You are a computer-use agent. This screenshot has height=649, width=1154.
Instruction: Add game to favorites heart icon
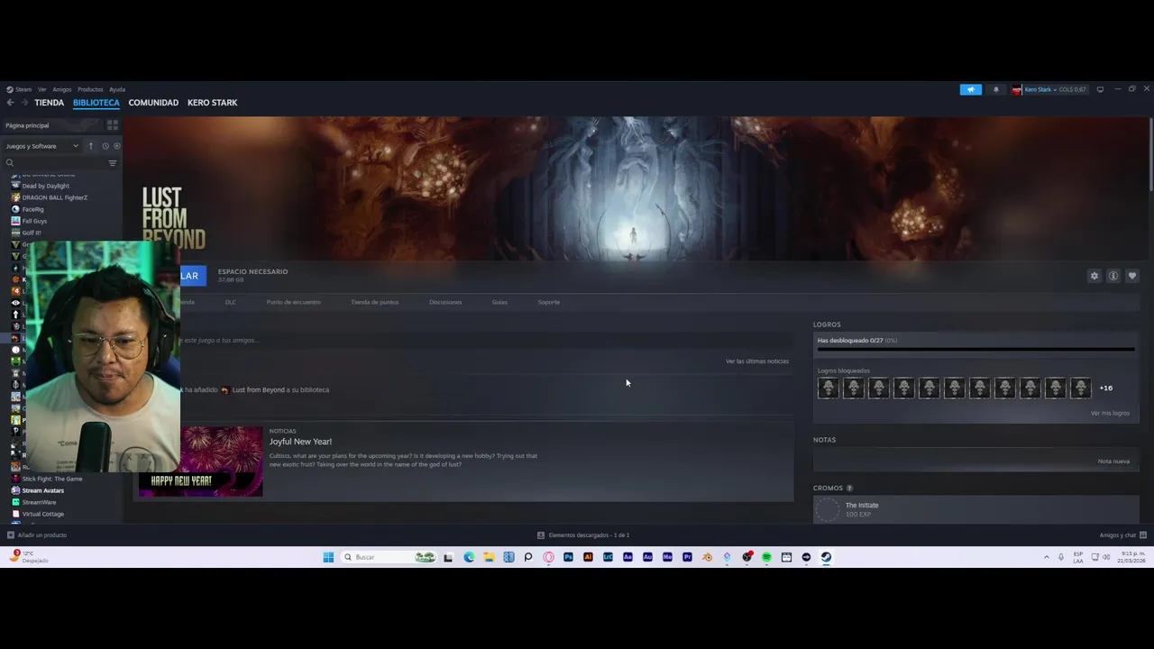[1132, 276]
